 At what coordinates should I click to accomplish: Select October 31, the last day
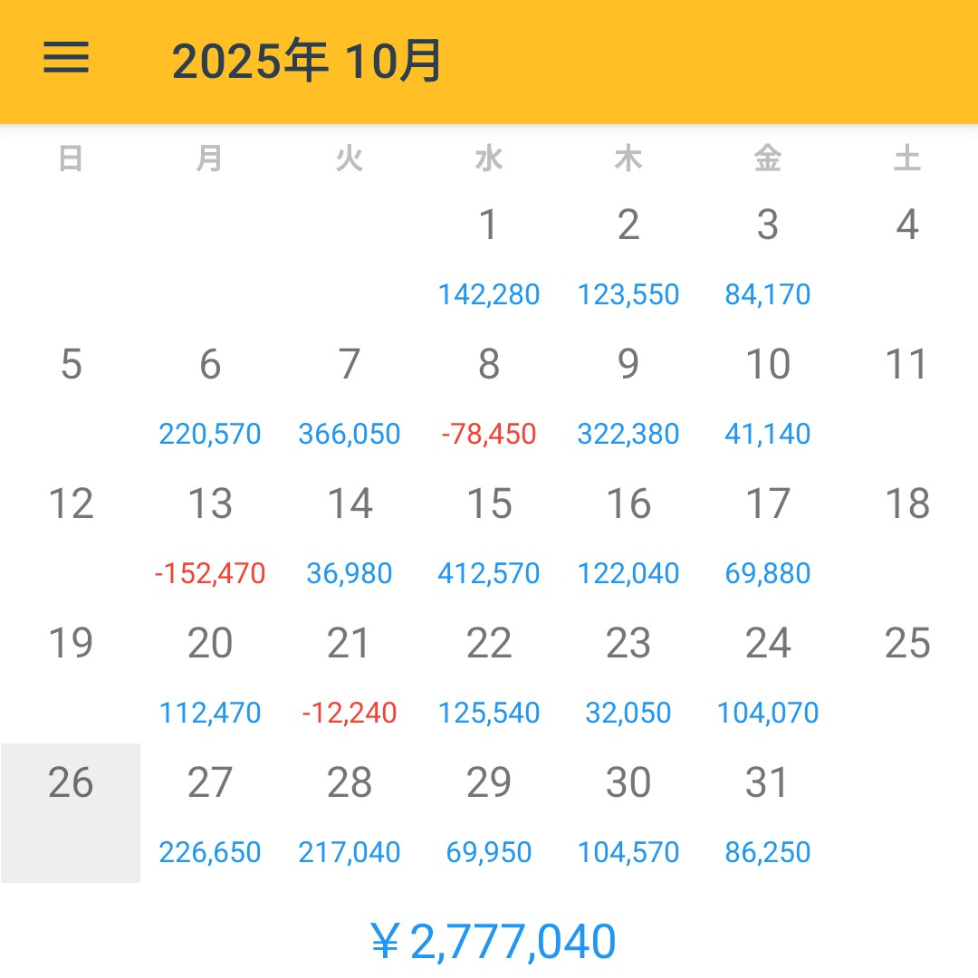(x=769, y=783)
